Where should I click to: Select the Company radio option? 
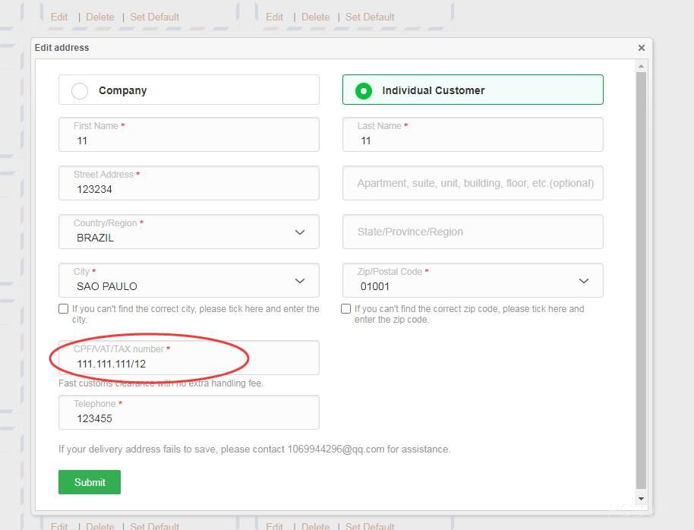pos(80,90)
